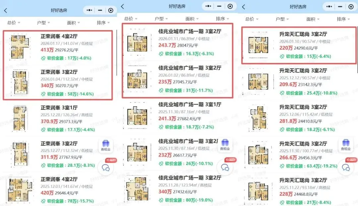Click price-cut tag icon on 413万 listing
The width and height of the screenshot is (358, 206).
click(43, 58)
